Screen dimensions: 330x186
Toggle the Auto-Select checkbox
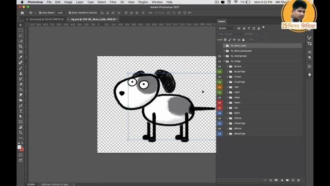click(40, 13)
